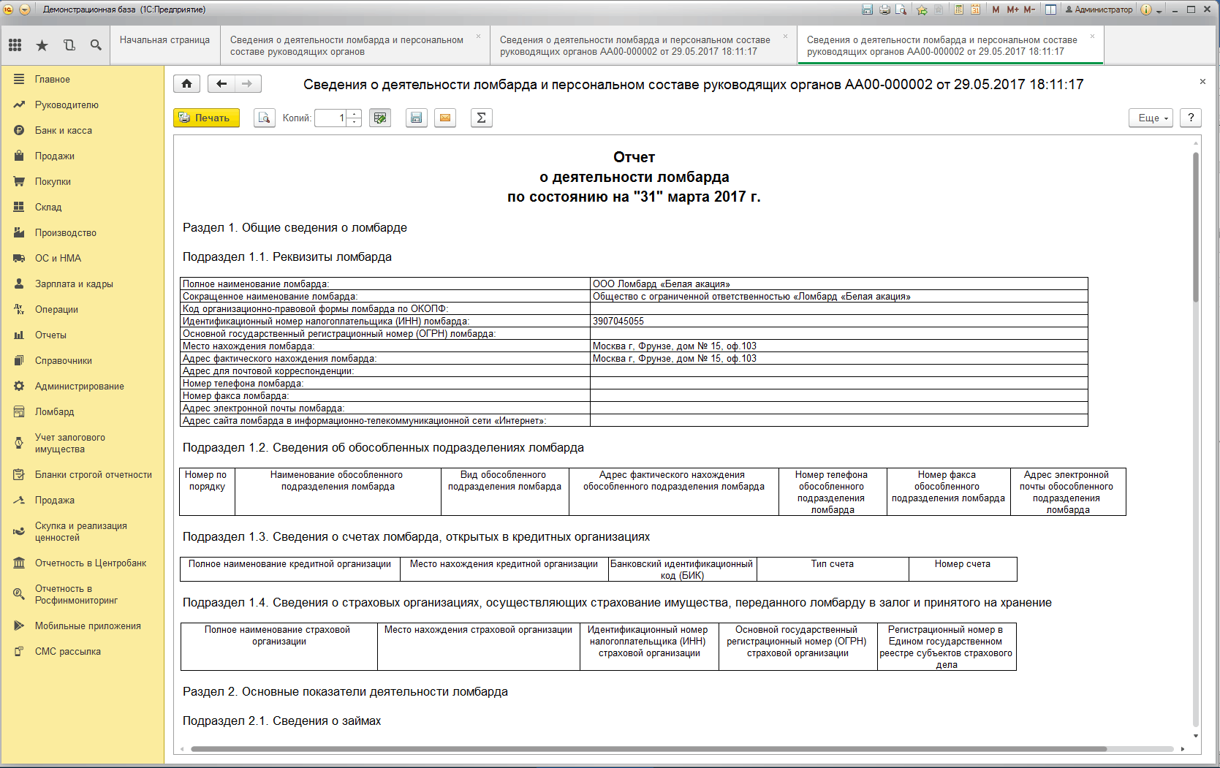Open the main menu dropdown arrow in title bar
The image size is (1220, 768).
[25, 9]
